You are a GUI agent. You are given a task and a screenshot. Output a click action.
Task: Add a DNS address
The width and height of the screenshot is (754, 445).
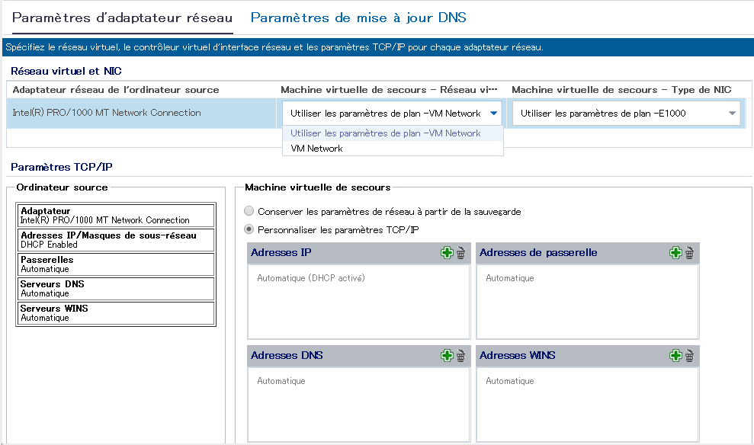coord(448,355)
